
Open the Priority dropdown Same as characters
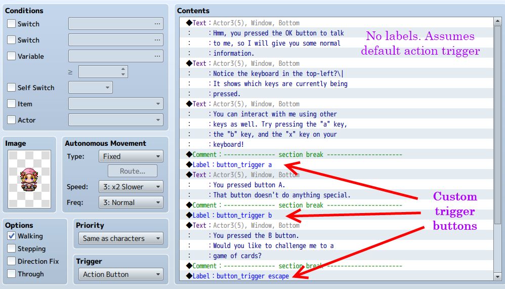coord(121,238)
